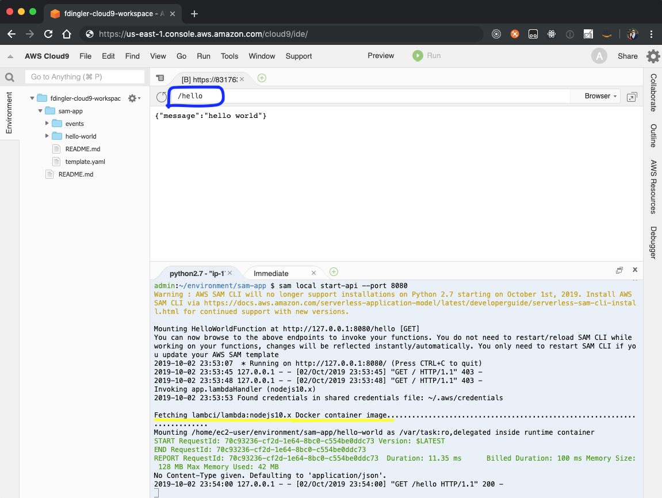Open the Outline side panel
Screen dimensions: 662x498
653,136
